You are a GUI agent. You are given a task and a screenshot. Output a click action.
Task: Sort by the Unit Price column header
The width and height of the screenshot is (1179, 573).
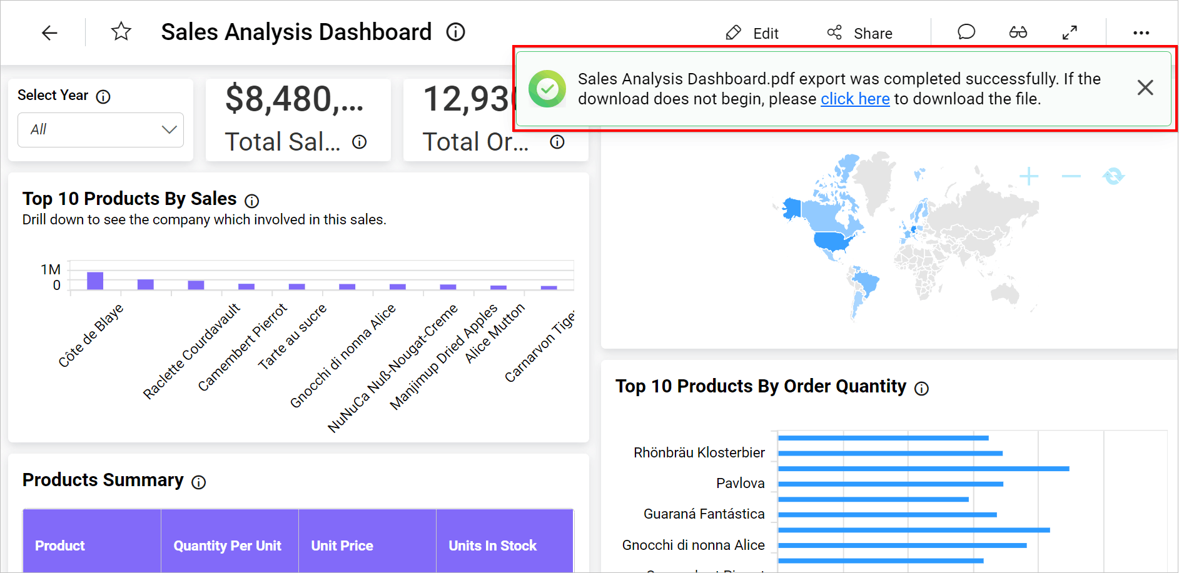(342, 546)
